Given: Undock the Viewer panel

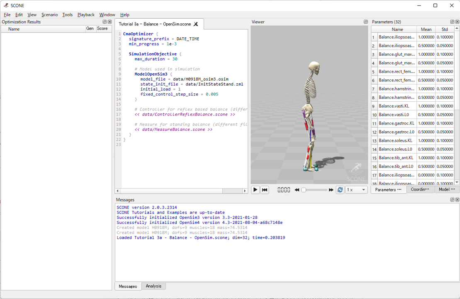Looking at the screenshot, I should (365, 22).
